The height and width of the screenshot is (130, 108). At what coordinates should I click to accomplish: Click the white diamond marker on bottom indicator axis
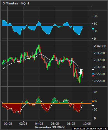point(93,106)
